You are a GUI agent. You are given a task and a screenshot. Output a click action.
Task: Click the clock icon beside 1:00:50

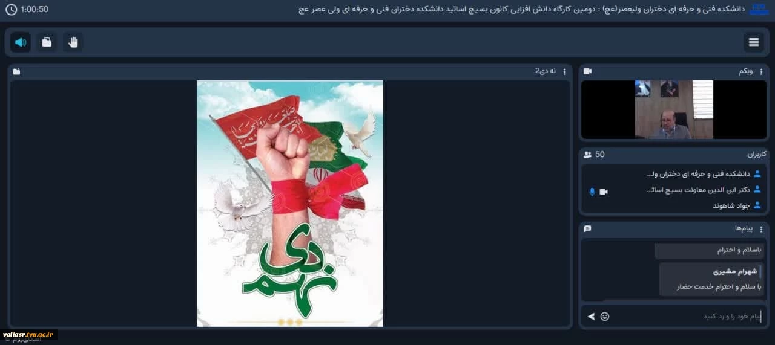tap(11, 10)
